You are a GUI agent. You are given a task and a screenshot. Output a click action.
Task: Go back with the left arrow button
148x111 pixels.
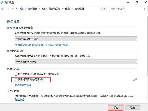pyautogui.click(x=3, y=9)
